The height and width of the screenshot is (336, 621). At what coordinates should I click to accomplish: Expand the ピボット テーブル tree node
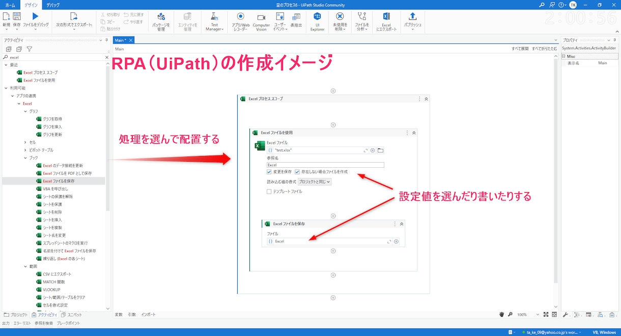[x=25, y=150]
